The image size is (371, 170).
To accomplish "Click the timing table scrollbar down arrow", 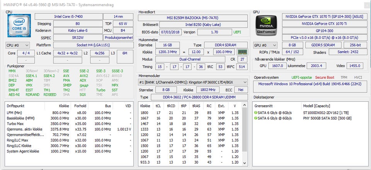I will pos(245,163).
